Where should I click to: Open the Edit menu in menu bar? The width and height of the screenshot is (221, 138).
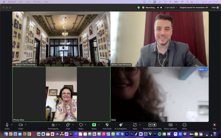point(21,2)
